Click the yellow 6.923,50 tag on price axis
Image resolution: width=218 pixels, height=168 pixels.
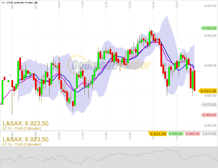[207, 91]
